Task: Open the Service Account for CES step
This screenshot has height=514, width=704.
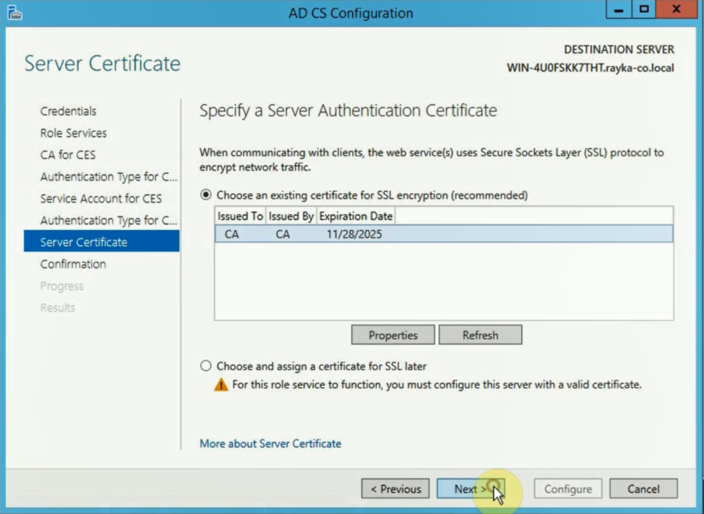Action: pos(101,199)
